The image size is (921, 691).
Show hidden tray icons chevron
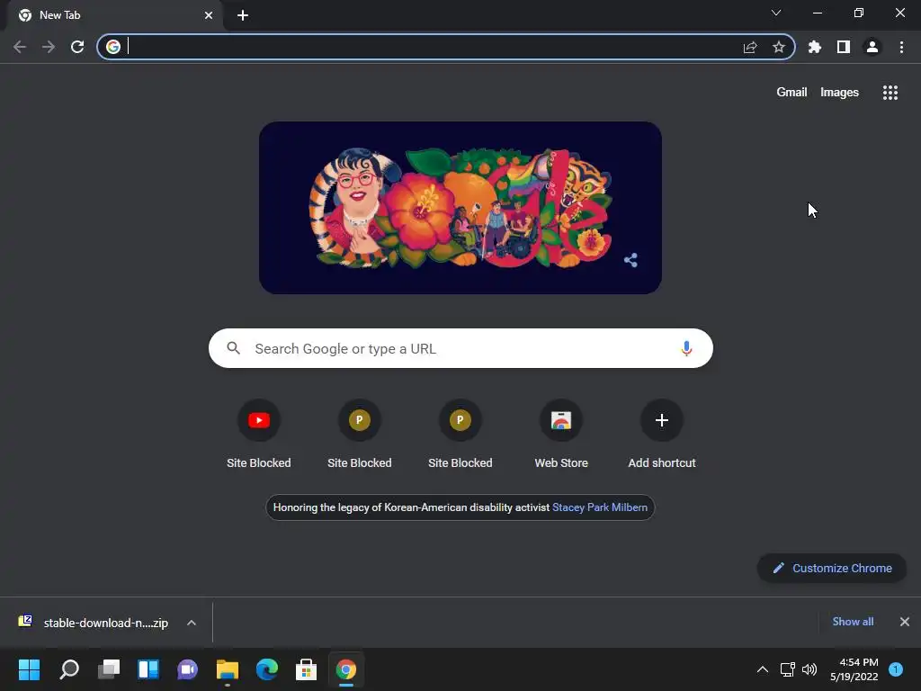click(x=763, y=669)
